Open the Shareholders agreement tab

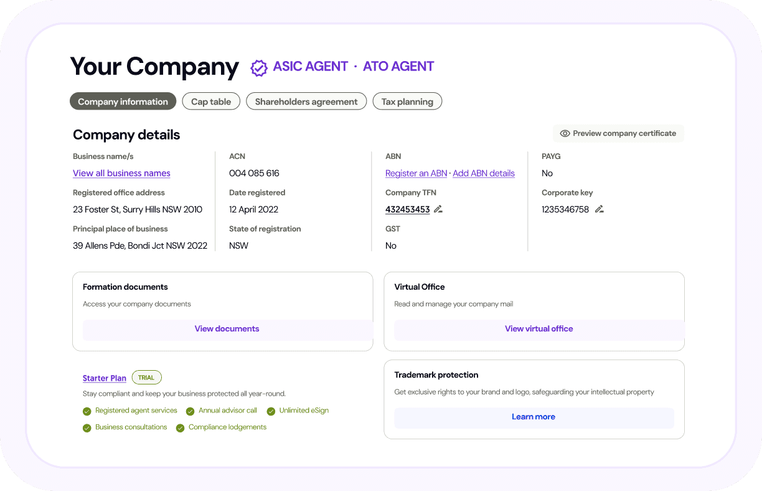click(x=306, y=102)
